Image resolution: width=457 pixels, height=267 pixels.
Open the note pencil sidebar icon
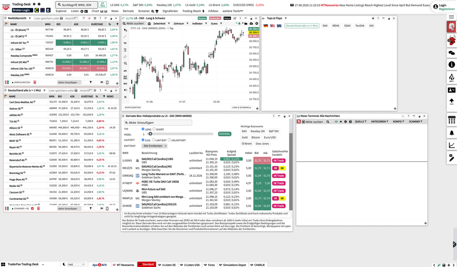pos(452,157)
